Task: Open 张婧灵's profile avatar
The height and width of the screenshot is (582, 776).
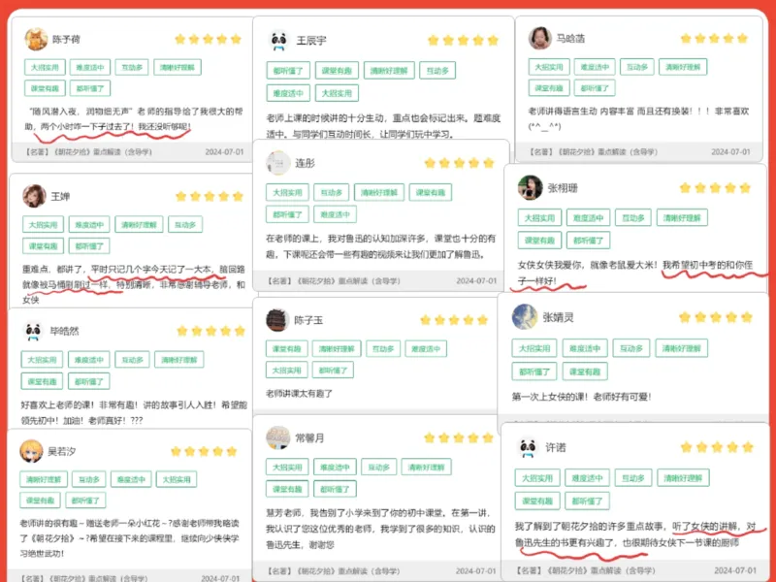Action: pos(525,317)
